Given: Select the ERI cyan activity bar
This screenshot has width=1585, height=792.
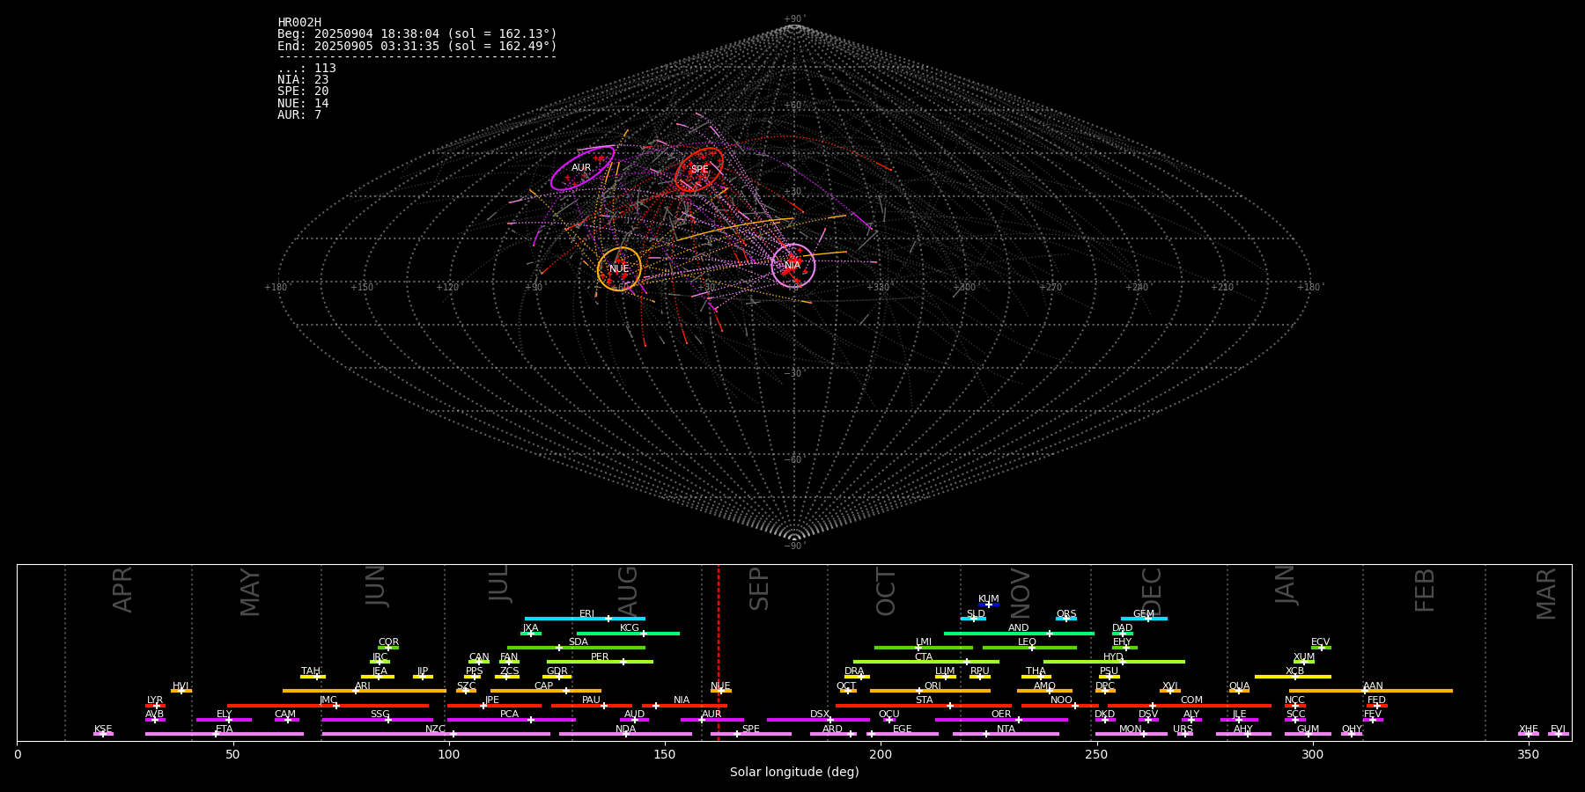Looking at the screenshot, I should 585,619.
